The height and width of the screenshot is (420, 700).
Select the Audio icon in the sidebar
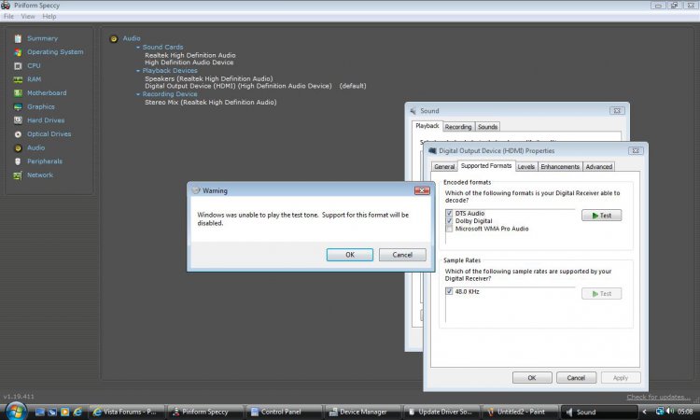pos(18,148)
